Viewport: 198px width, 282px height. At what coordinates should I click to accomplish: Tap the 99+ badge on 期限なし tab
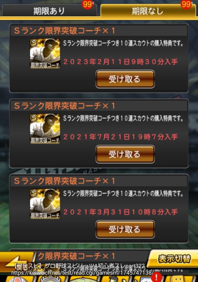point(186,4)
